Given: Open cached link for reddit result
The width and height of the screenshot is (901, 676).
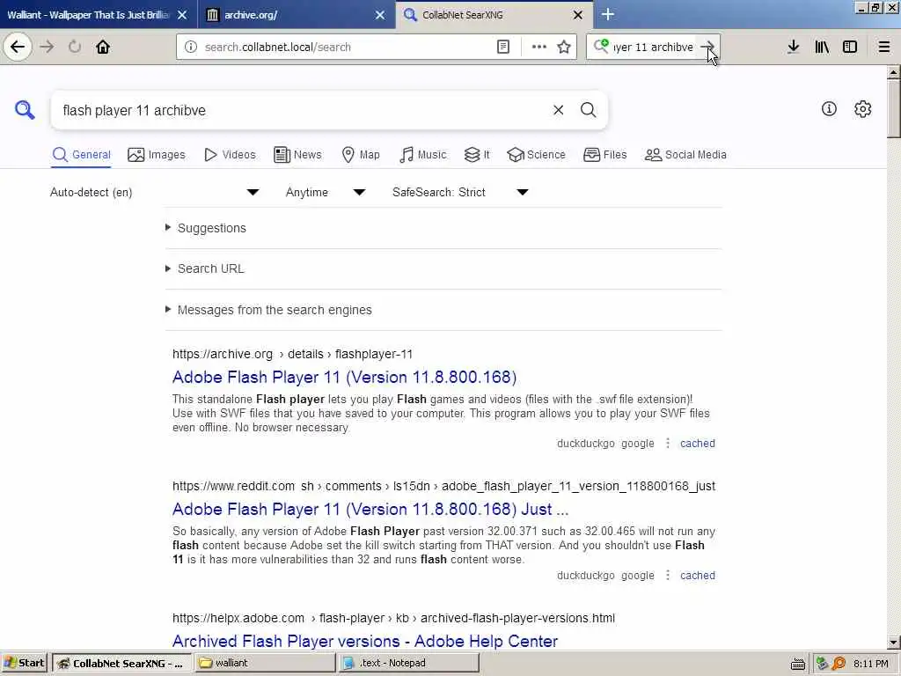Looking at the screenshot, I should pyautogui.click(x=698, y=576).
